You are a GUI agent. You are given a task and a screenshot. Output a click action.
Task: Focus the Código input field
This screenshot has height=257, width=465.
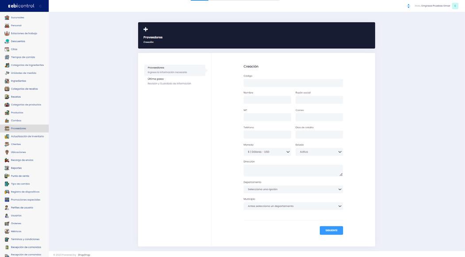coord(293,83)
